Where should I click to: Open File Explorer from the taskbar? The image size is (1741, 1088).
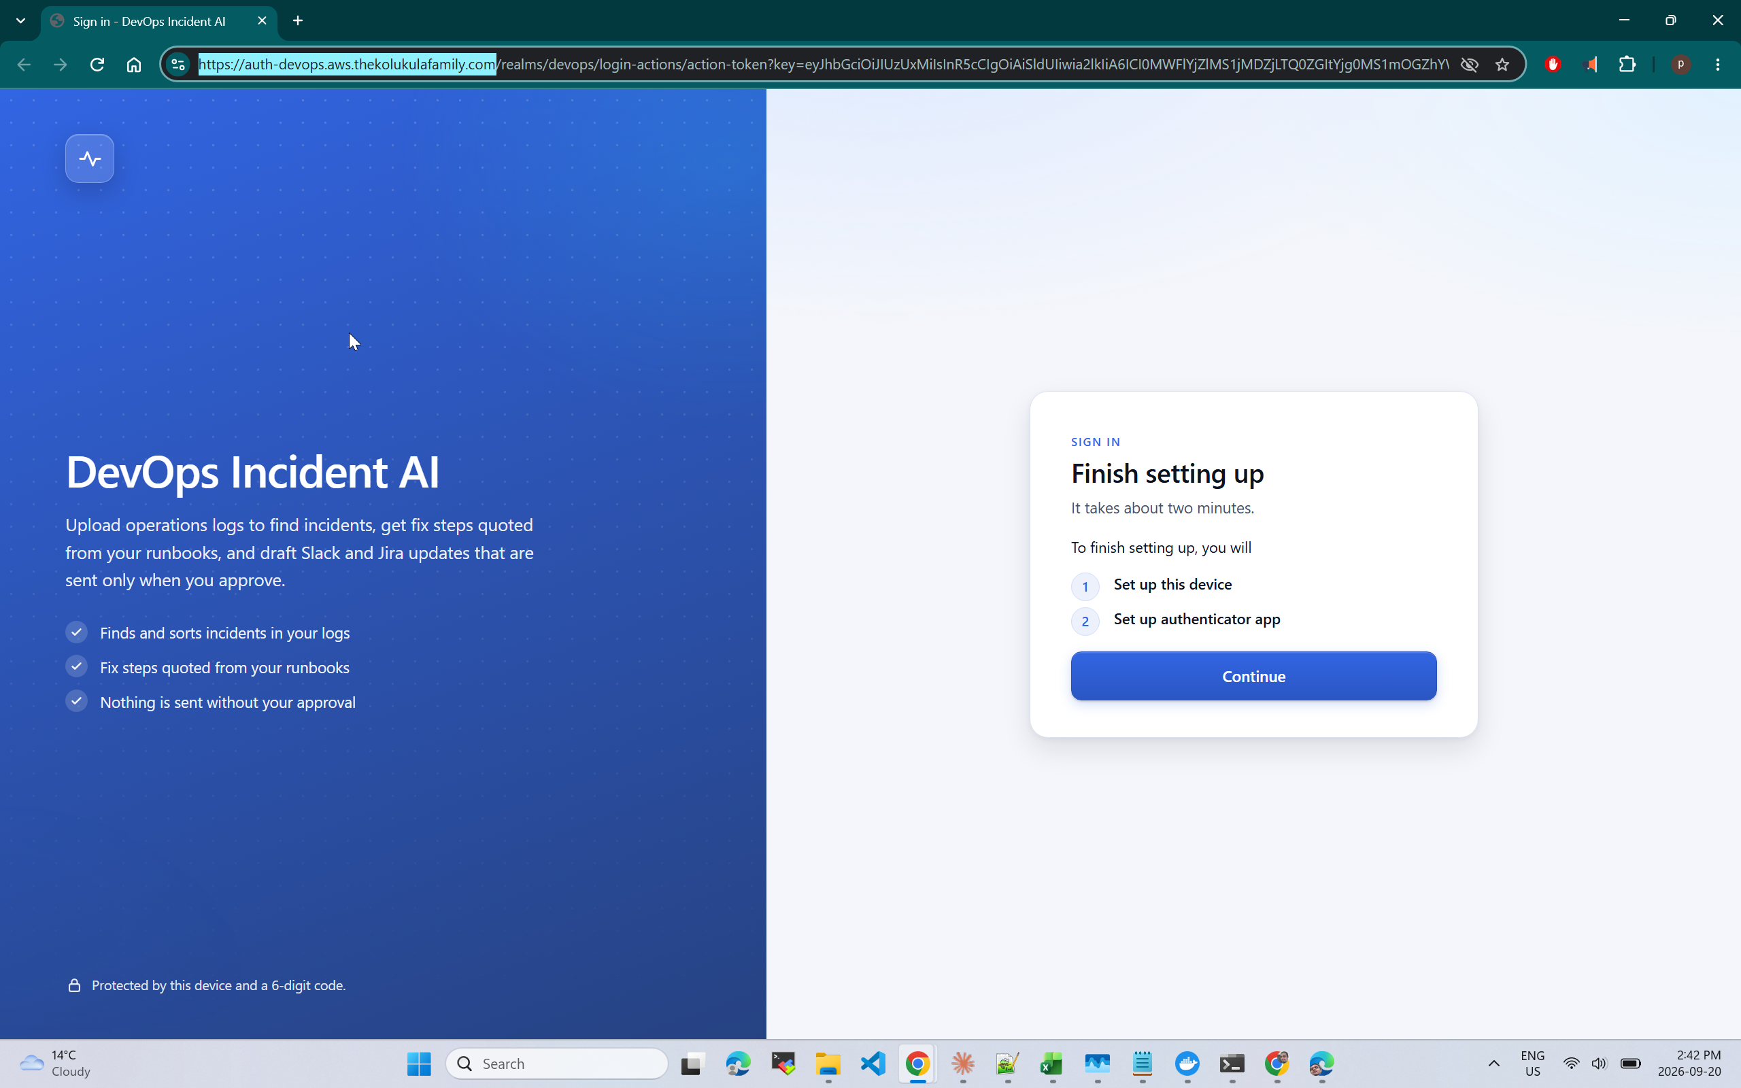tap(828, 1064)
